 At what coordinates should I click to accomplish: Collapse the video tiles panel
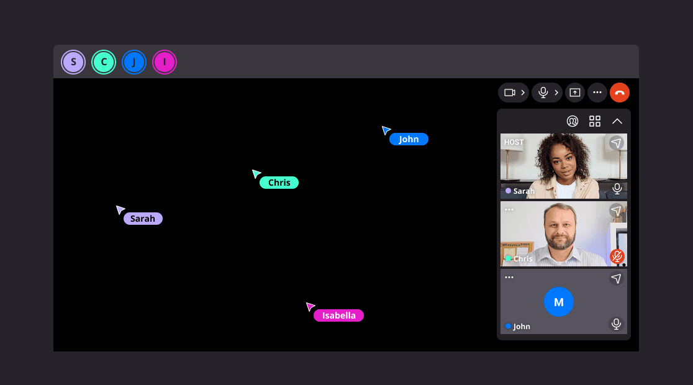tap(617, 121)
